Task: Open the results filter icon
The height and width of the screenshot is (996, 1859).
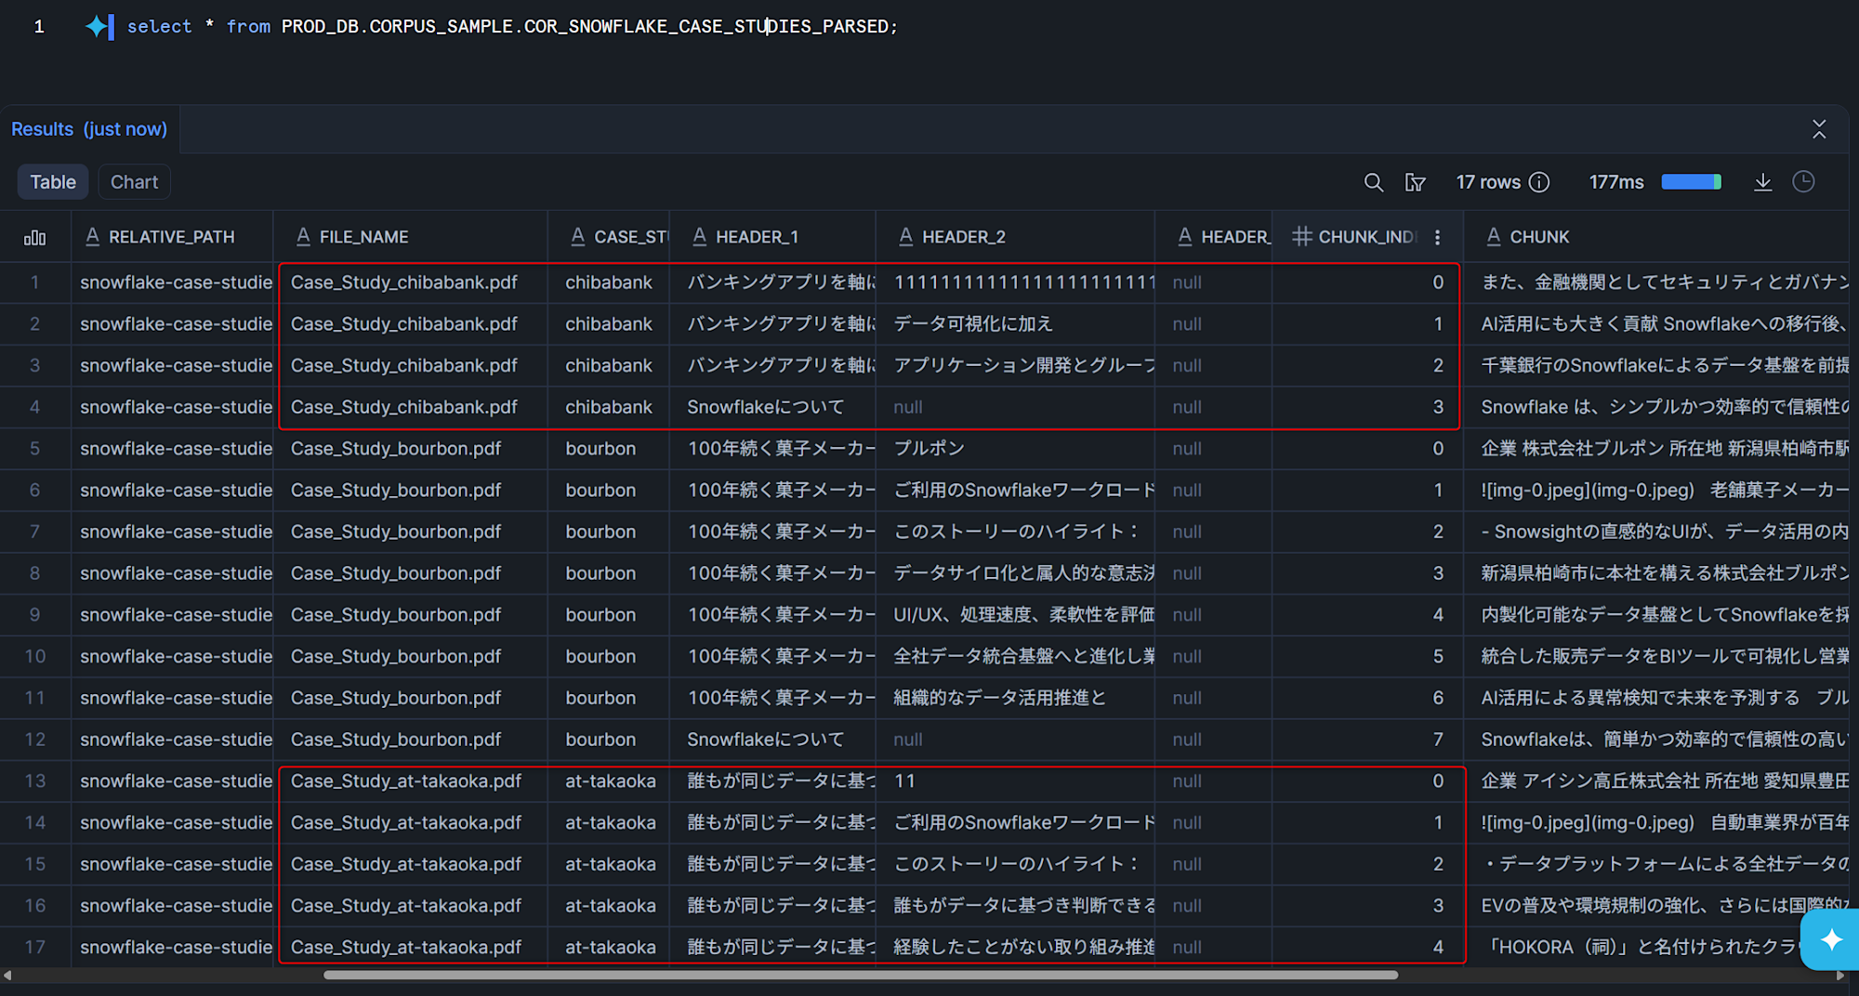Action: [1415, 182]
